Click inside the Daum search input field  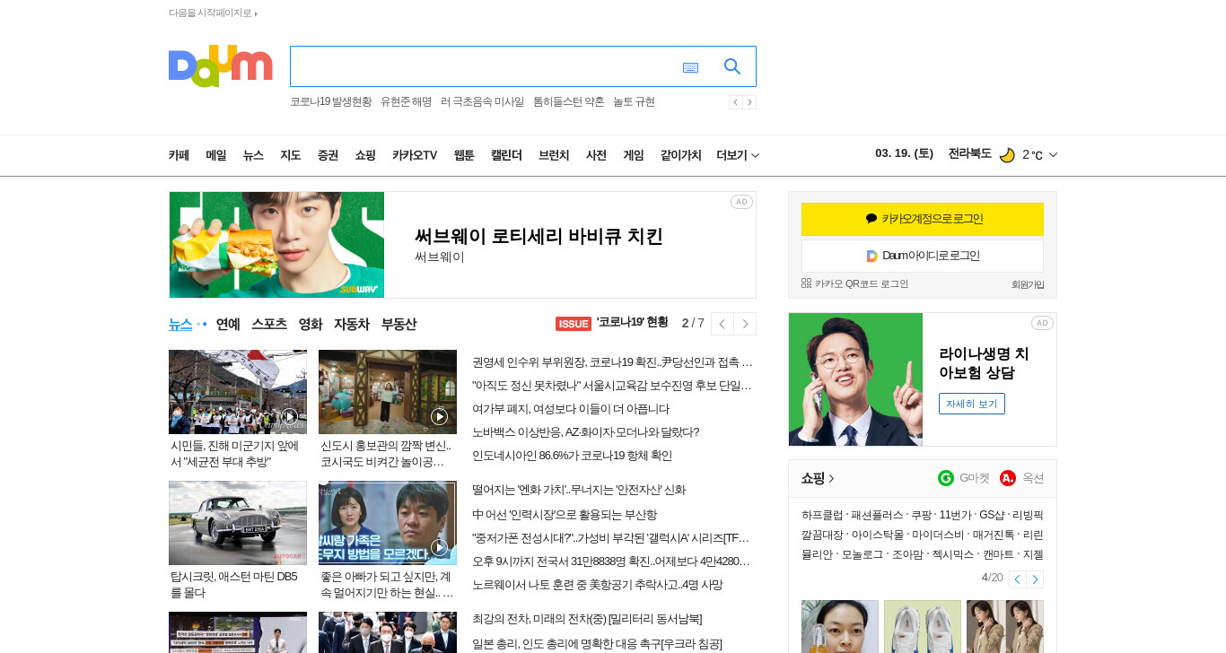[x=485, y=66]
